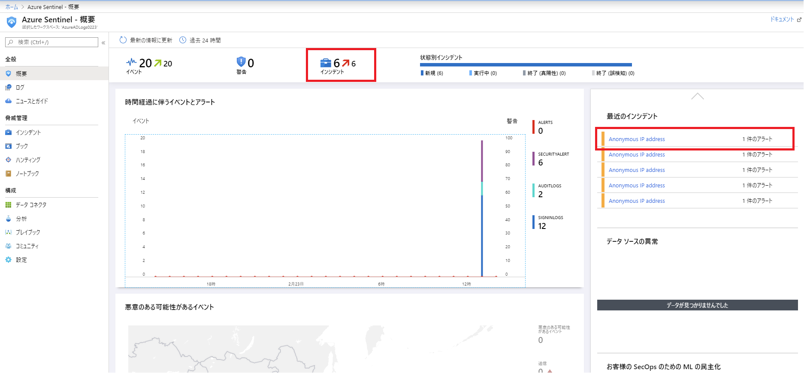
Task: Click the clock icon for past 24 hours
Action: click(183, 40)
